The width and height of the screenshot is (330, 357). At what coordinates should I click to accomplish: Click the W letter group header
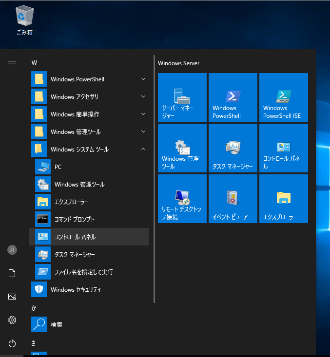[x=34, y=63]
